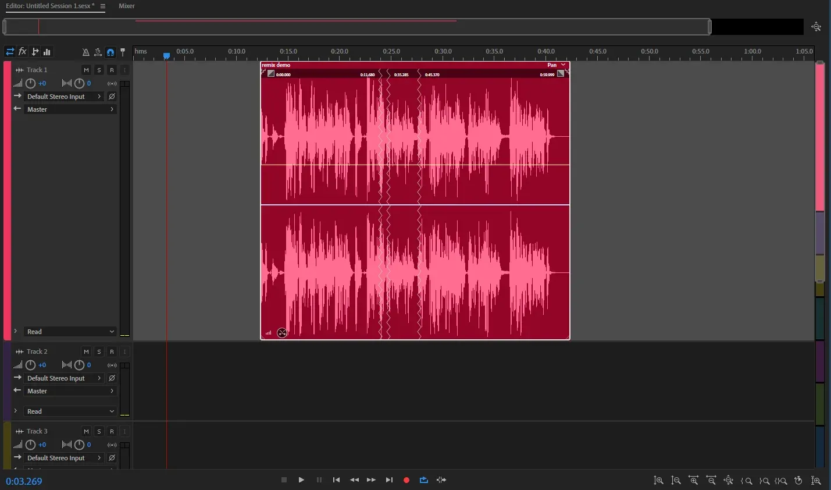Open Track 1 Master output dropdown
This screenshot has width=831, height=490.
click(70, 109)
